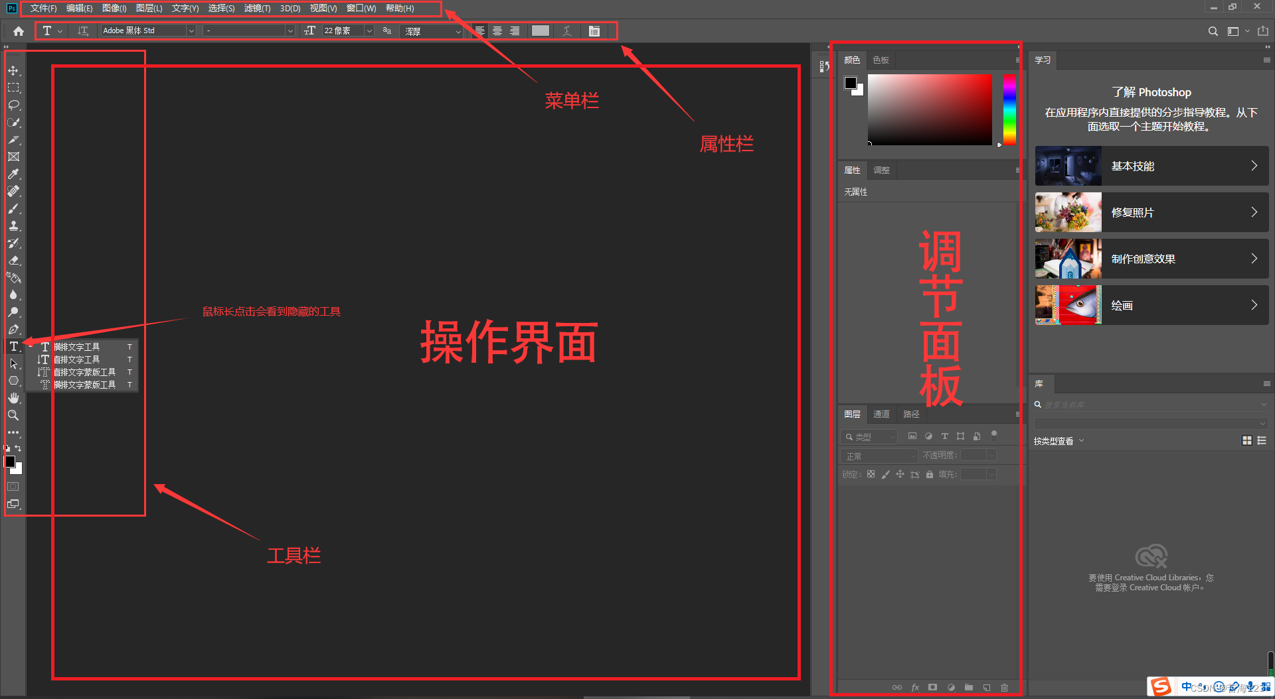This screenshot has width=1275, height=699.
Task: Open the search icon in the top right
Action: 1213,31
